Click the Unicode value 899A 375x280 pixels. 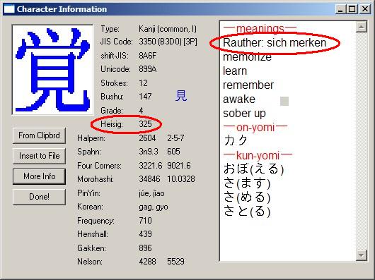pyautogui.click(x=148, y=69)
